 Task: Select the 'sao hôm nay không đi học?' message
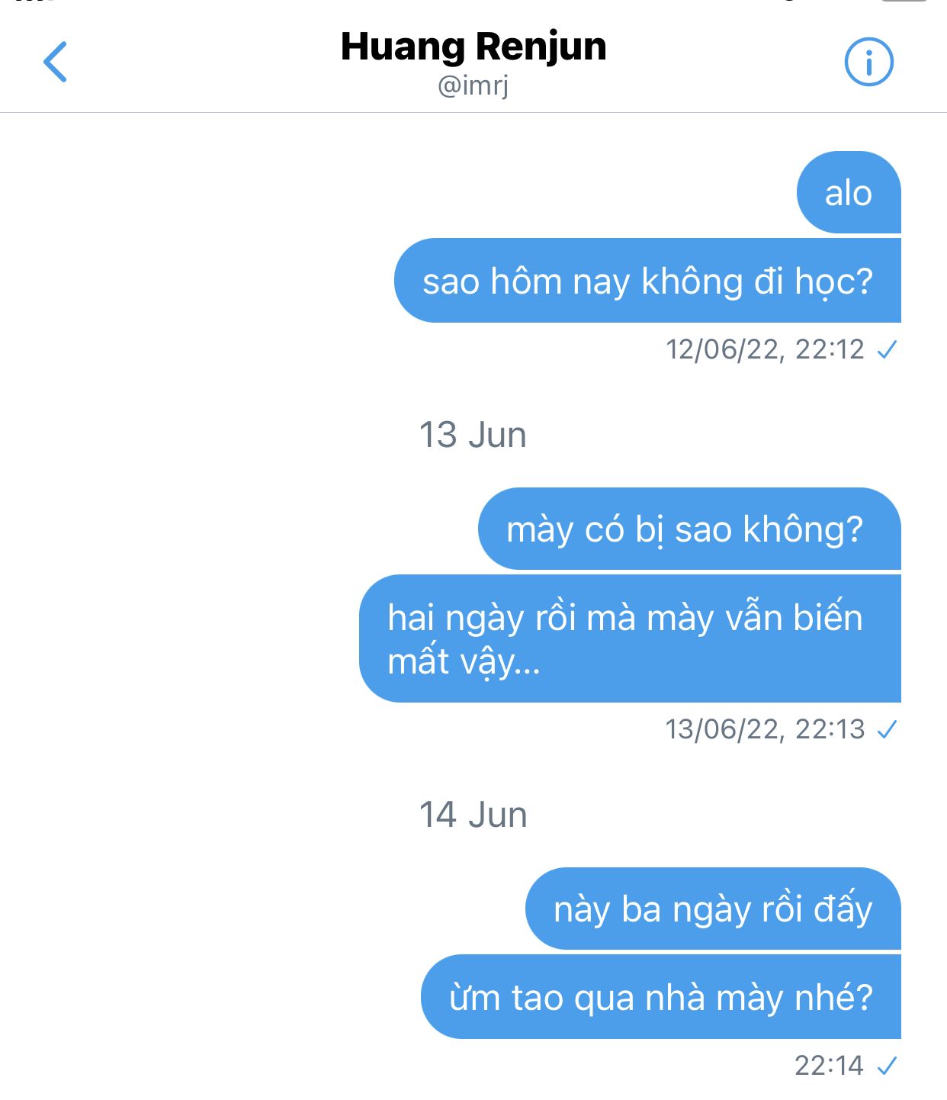click(647, 281)
